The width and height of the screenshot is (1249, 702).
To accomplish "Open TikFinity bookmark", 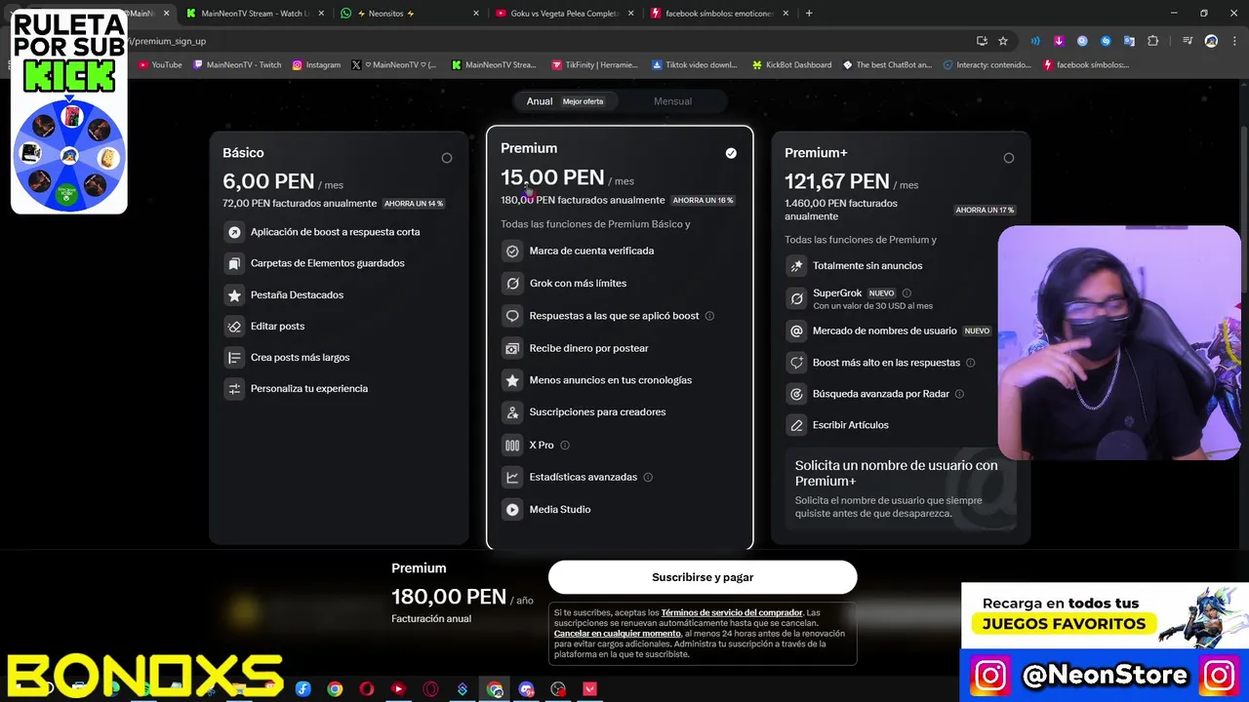I will [x=593, y=65].
